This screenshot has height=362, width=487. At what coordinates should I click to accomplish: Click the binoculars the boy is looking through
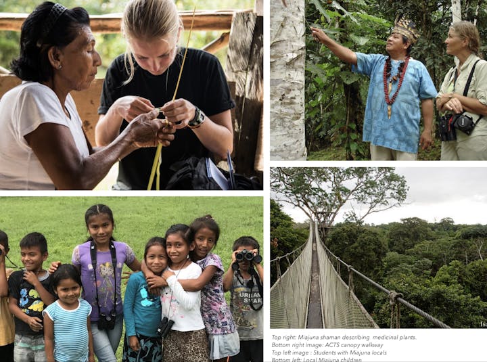tap(248, 256)
